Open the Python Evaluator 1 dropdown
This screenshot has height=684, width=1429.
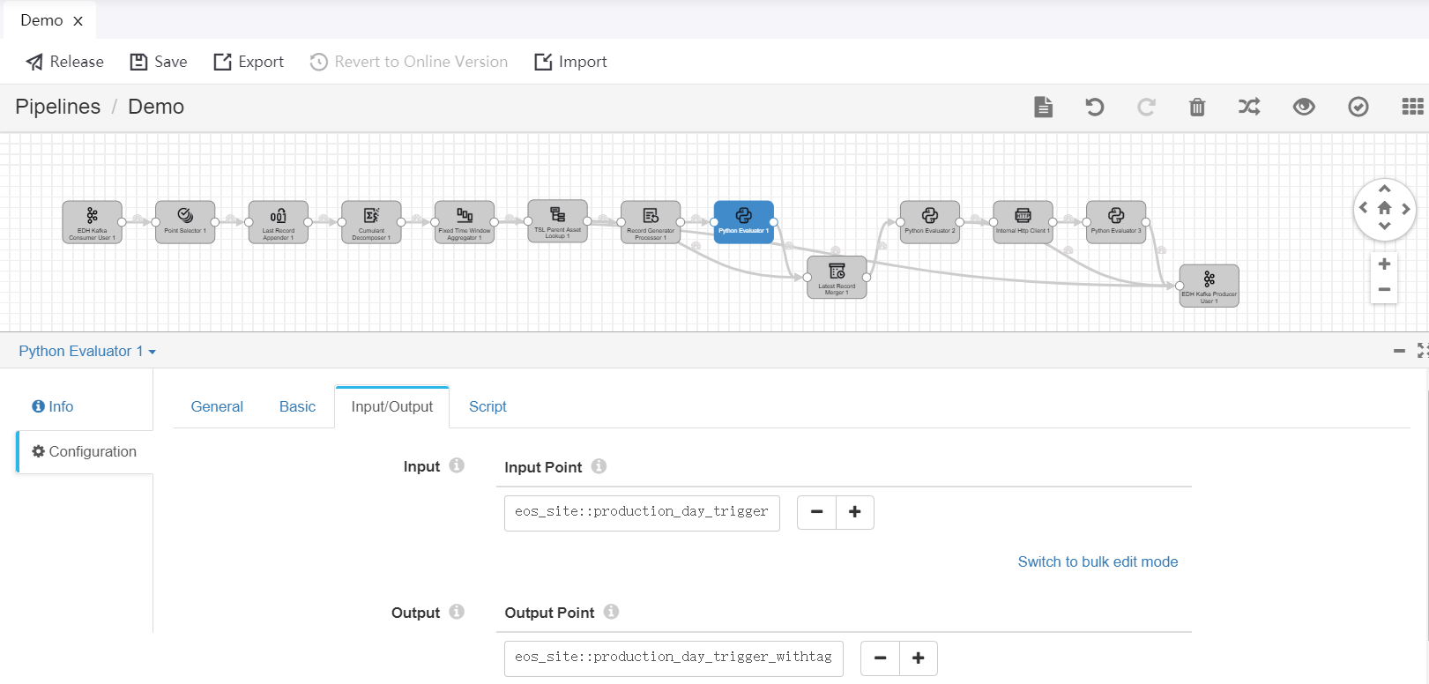(87, 351)
